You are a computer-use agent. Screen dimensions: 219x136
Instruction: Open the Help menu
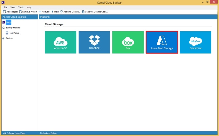coord(29,7)
